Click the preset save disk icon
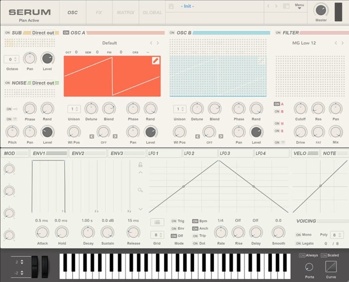Viewport: 349px width, 282px height. (x=171, y=6)
